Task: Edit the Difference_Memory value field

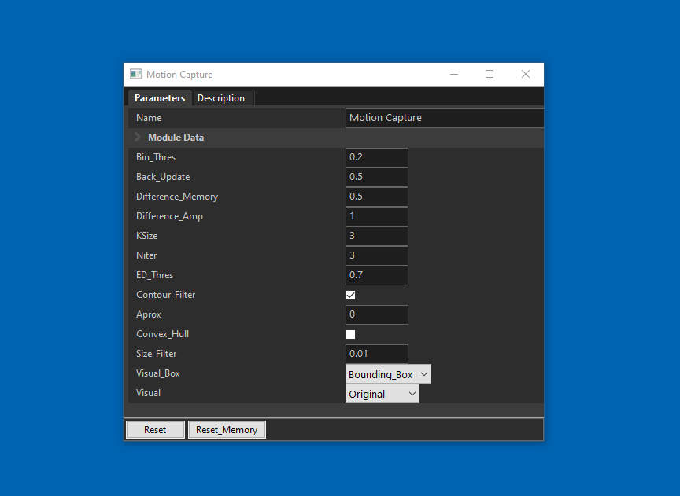Action: (x=376, y=197)
